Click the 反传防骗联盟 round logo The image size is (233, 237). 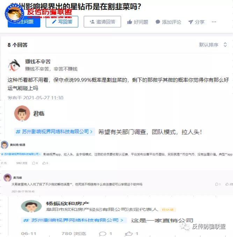pos(14,14)
